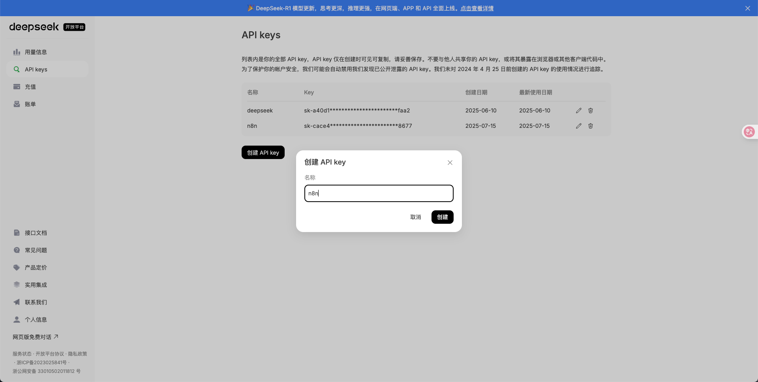Viewport: 758px width, 382px height.
Task: Open 用量信息 in the sidebar
Action: pyautogui.click(x=47, y=52)
